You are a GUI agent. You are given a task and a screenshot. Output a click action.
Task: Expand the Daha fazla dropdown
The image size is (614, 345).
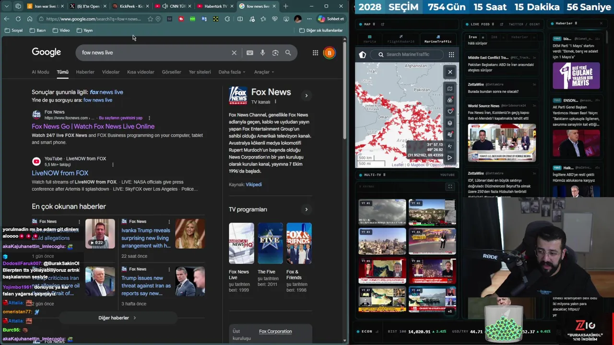[232, 72]
